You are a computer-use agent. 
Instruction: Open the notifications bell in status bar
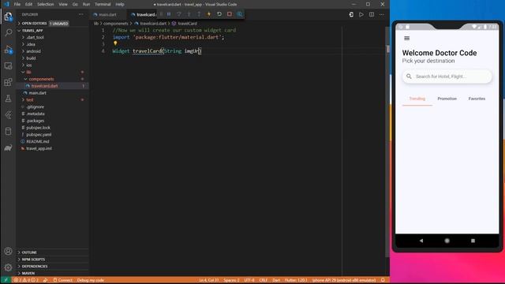(x=383, y=280)
